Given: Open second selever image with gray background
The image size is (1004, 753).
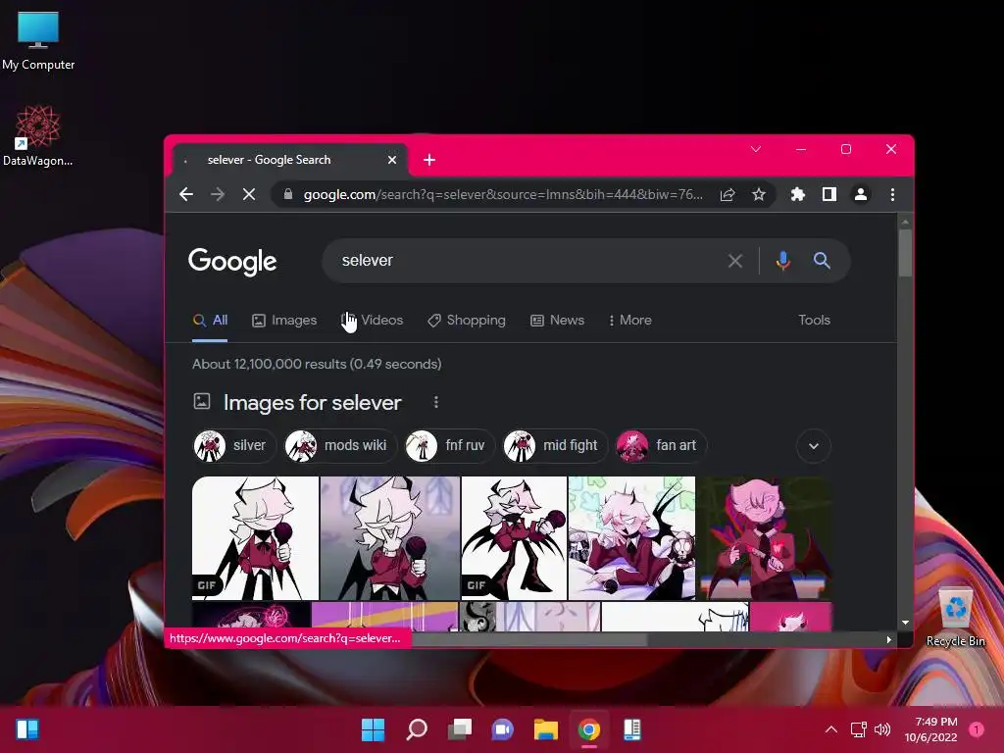Looking at the screenshot, I should (389, 538).
